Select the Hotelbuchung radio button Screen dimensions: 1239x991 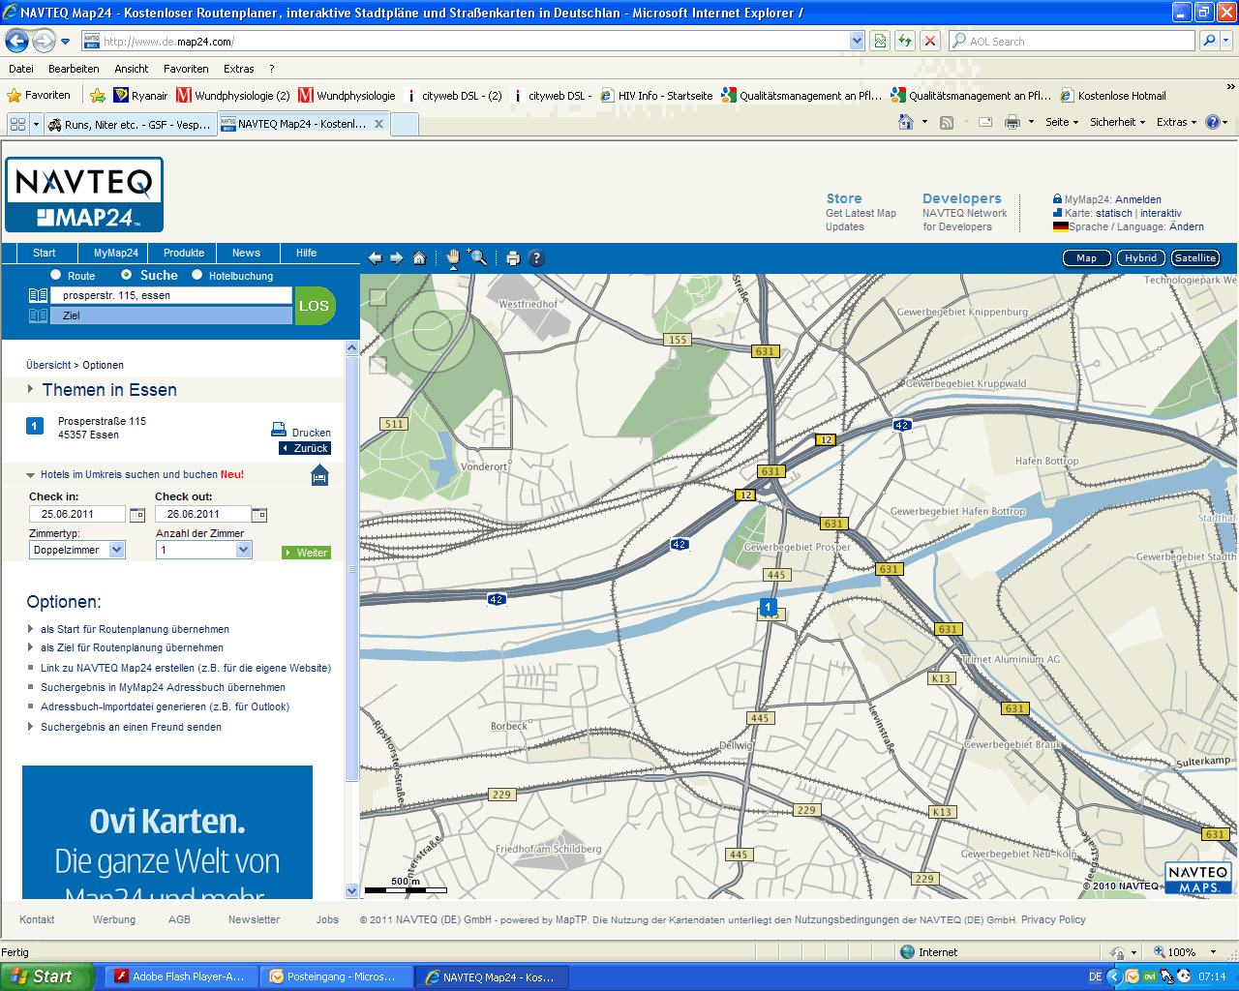[196, 275]
